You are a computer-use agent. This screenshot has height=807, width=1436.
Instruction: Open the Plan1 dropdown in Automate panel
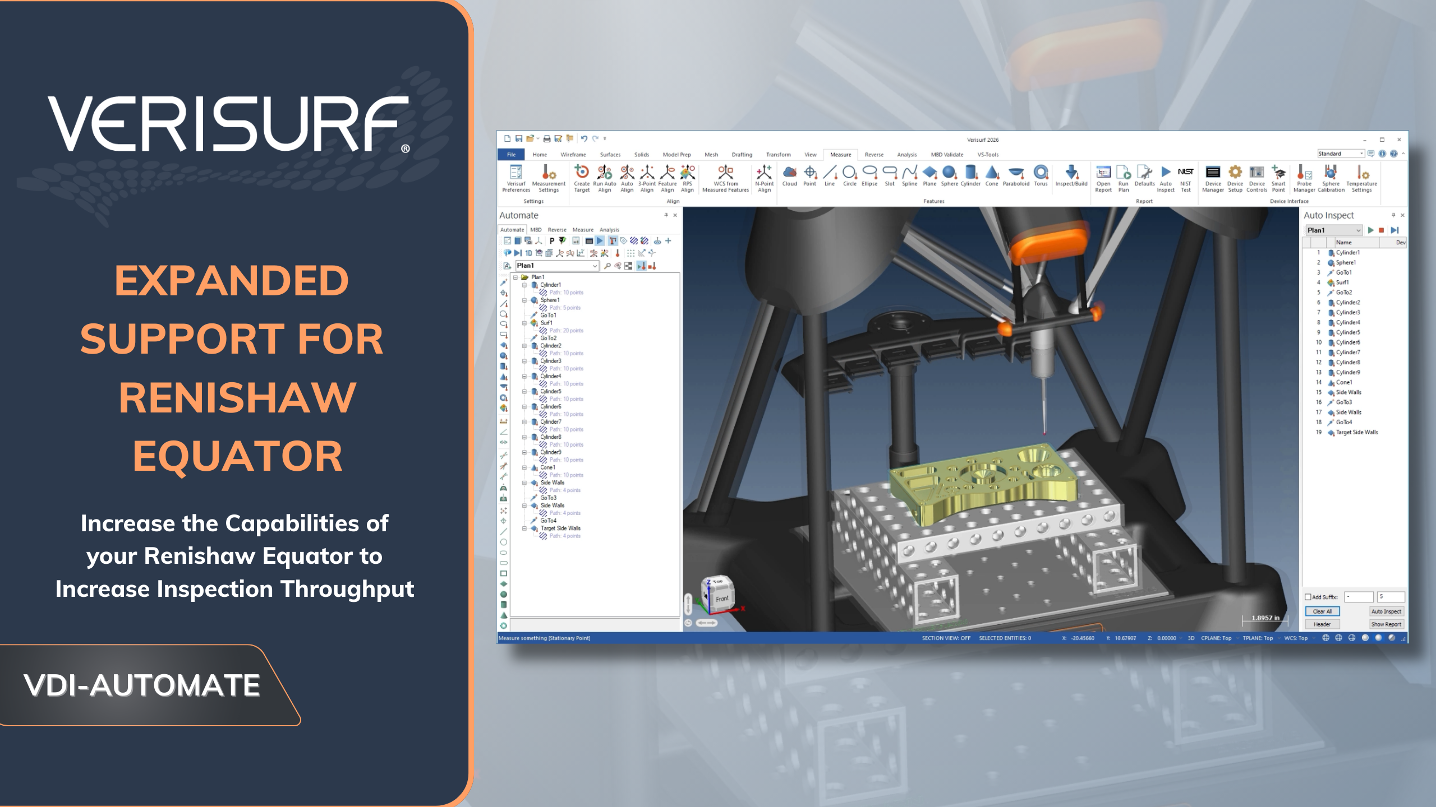coord(557,266)
